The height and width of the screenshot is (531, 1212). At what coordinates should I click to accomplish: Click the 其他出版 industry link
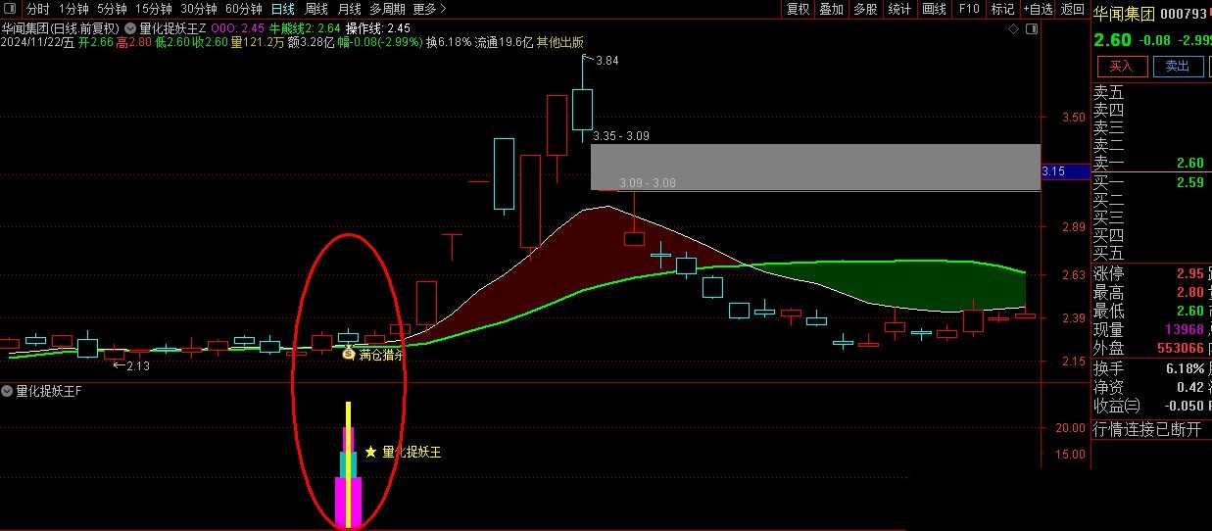click(558, 42)
